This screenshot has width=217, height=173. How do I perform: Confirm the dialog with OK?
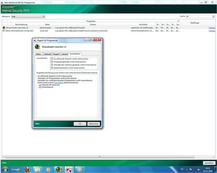pos(80,124)
